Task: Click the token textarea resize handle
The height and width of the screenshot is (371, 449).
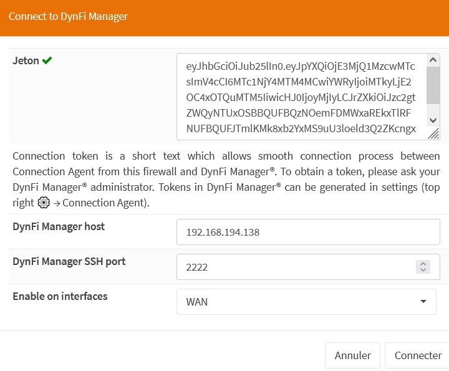Action: 433,133
